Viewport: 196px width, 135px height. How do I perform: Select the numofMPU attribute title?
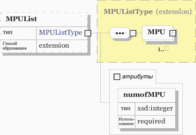click(144, 95)
